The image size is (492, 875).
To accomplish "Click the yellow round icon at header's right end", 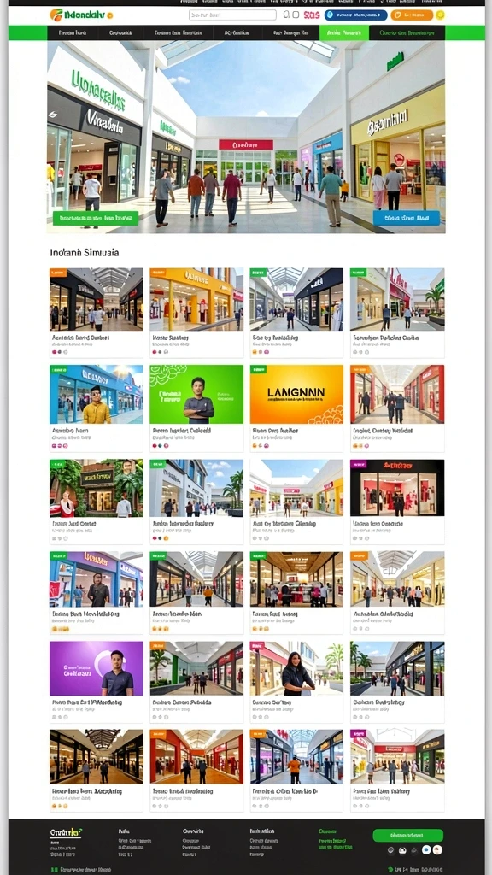I will click(x=440, y=15).
